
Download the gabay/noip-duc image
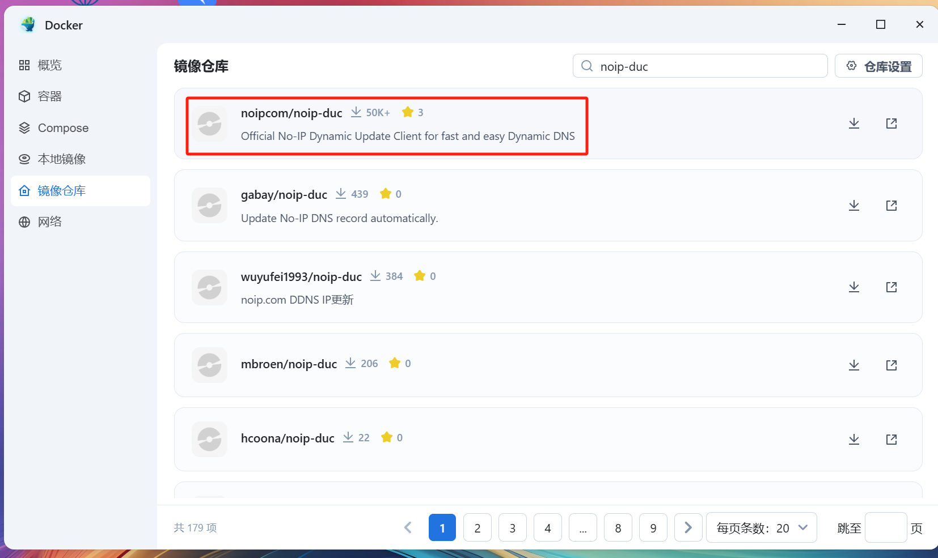tap(854, 206)
